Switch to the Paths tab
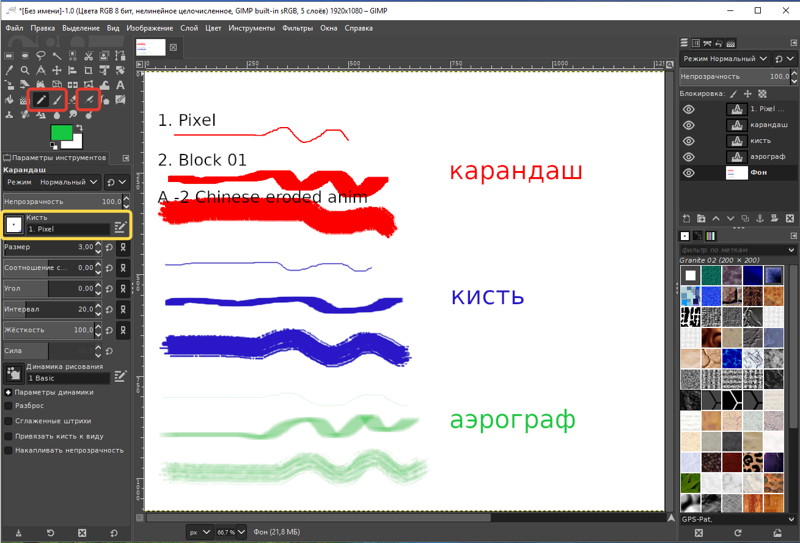The image size is (800, 543). click(707, 43)
